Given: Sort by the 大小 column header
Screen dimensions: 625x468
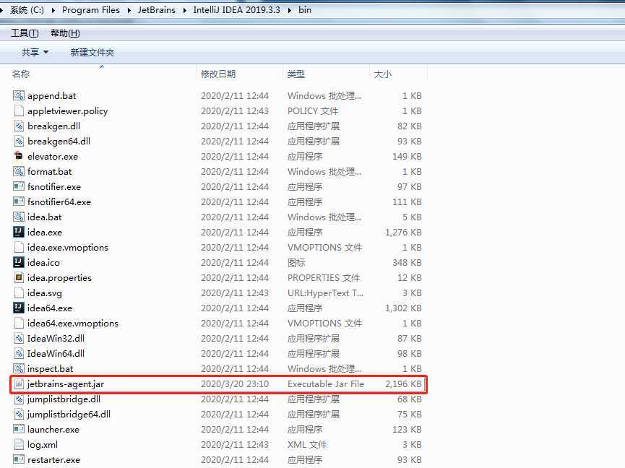Looking at the screenshot, I should click(x=383, y=74).
